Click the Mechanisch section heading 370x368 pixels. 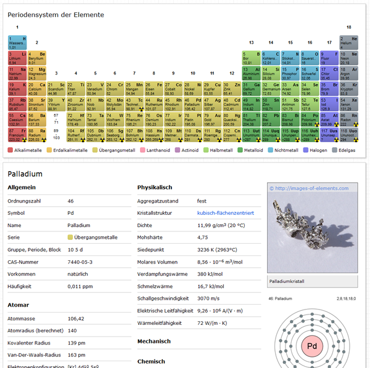point(154,341)
